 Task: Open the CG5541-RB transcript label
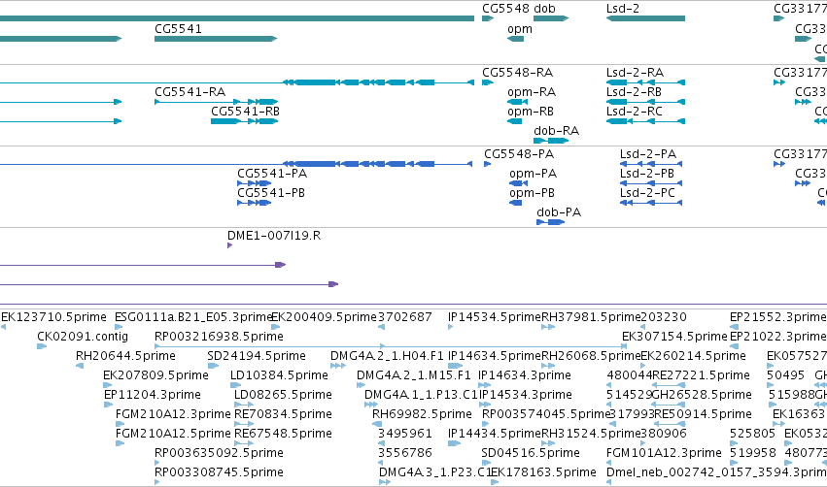coord(245,112)
